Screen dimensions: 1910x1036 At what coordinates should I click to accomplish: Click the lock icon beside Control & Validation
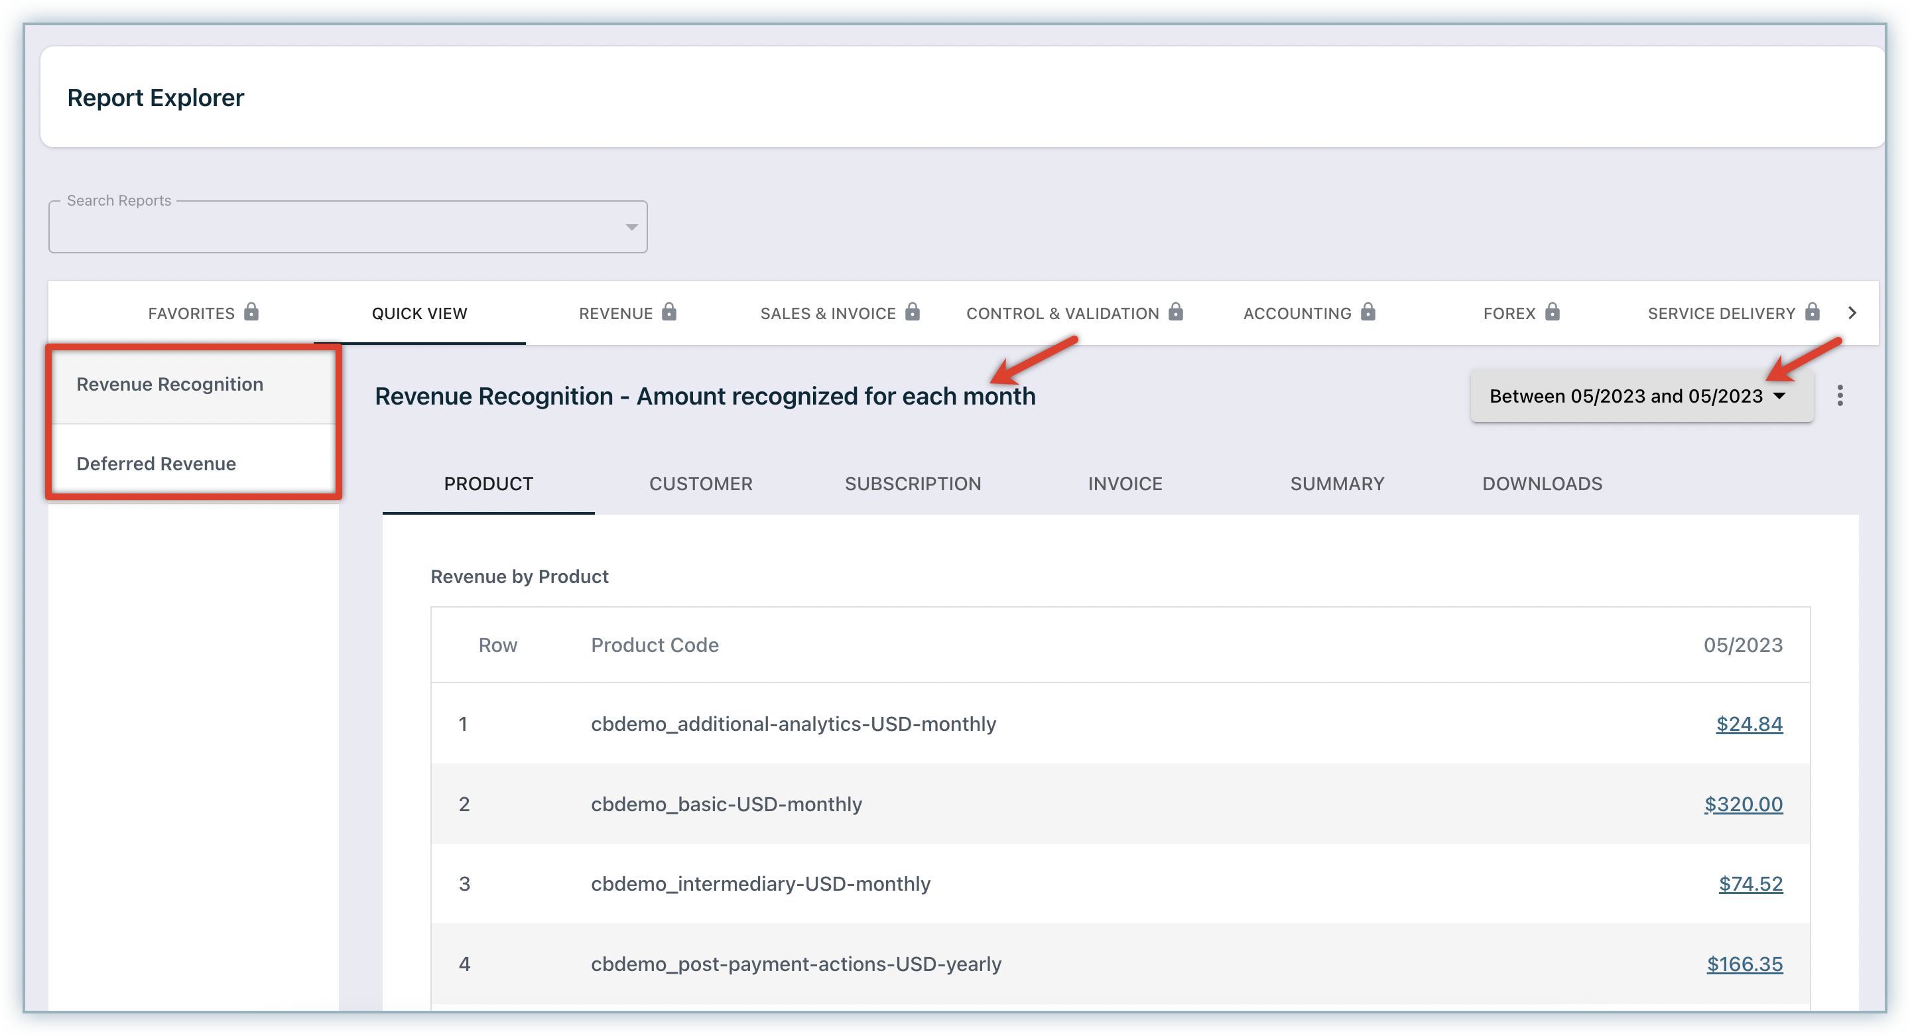(1175, 312)
